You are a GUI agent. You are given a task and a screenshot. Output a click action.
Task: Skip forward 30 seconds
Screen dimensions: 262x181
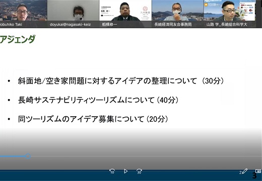(x=139, y=171)
